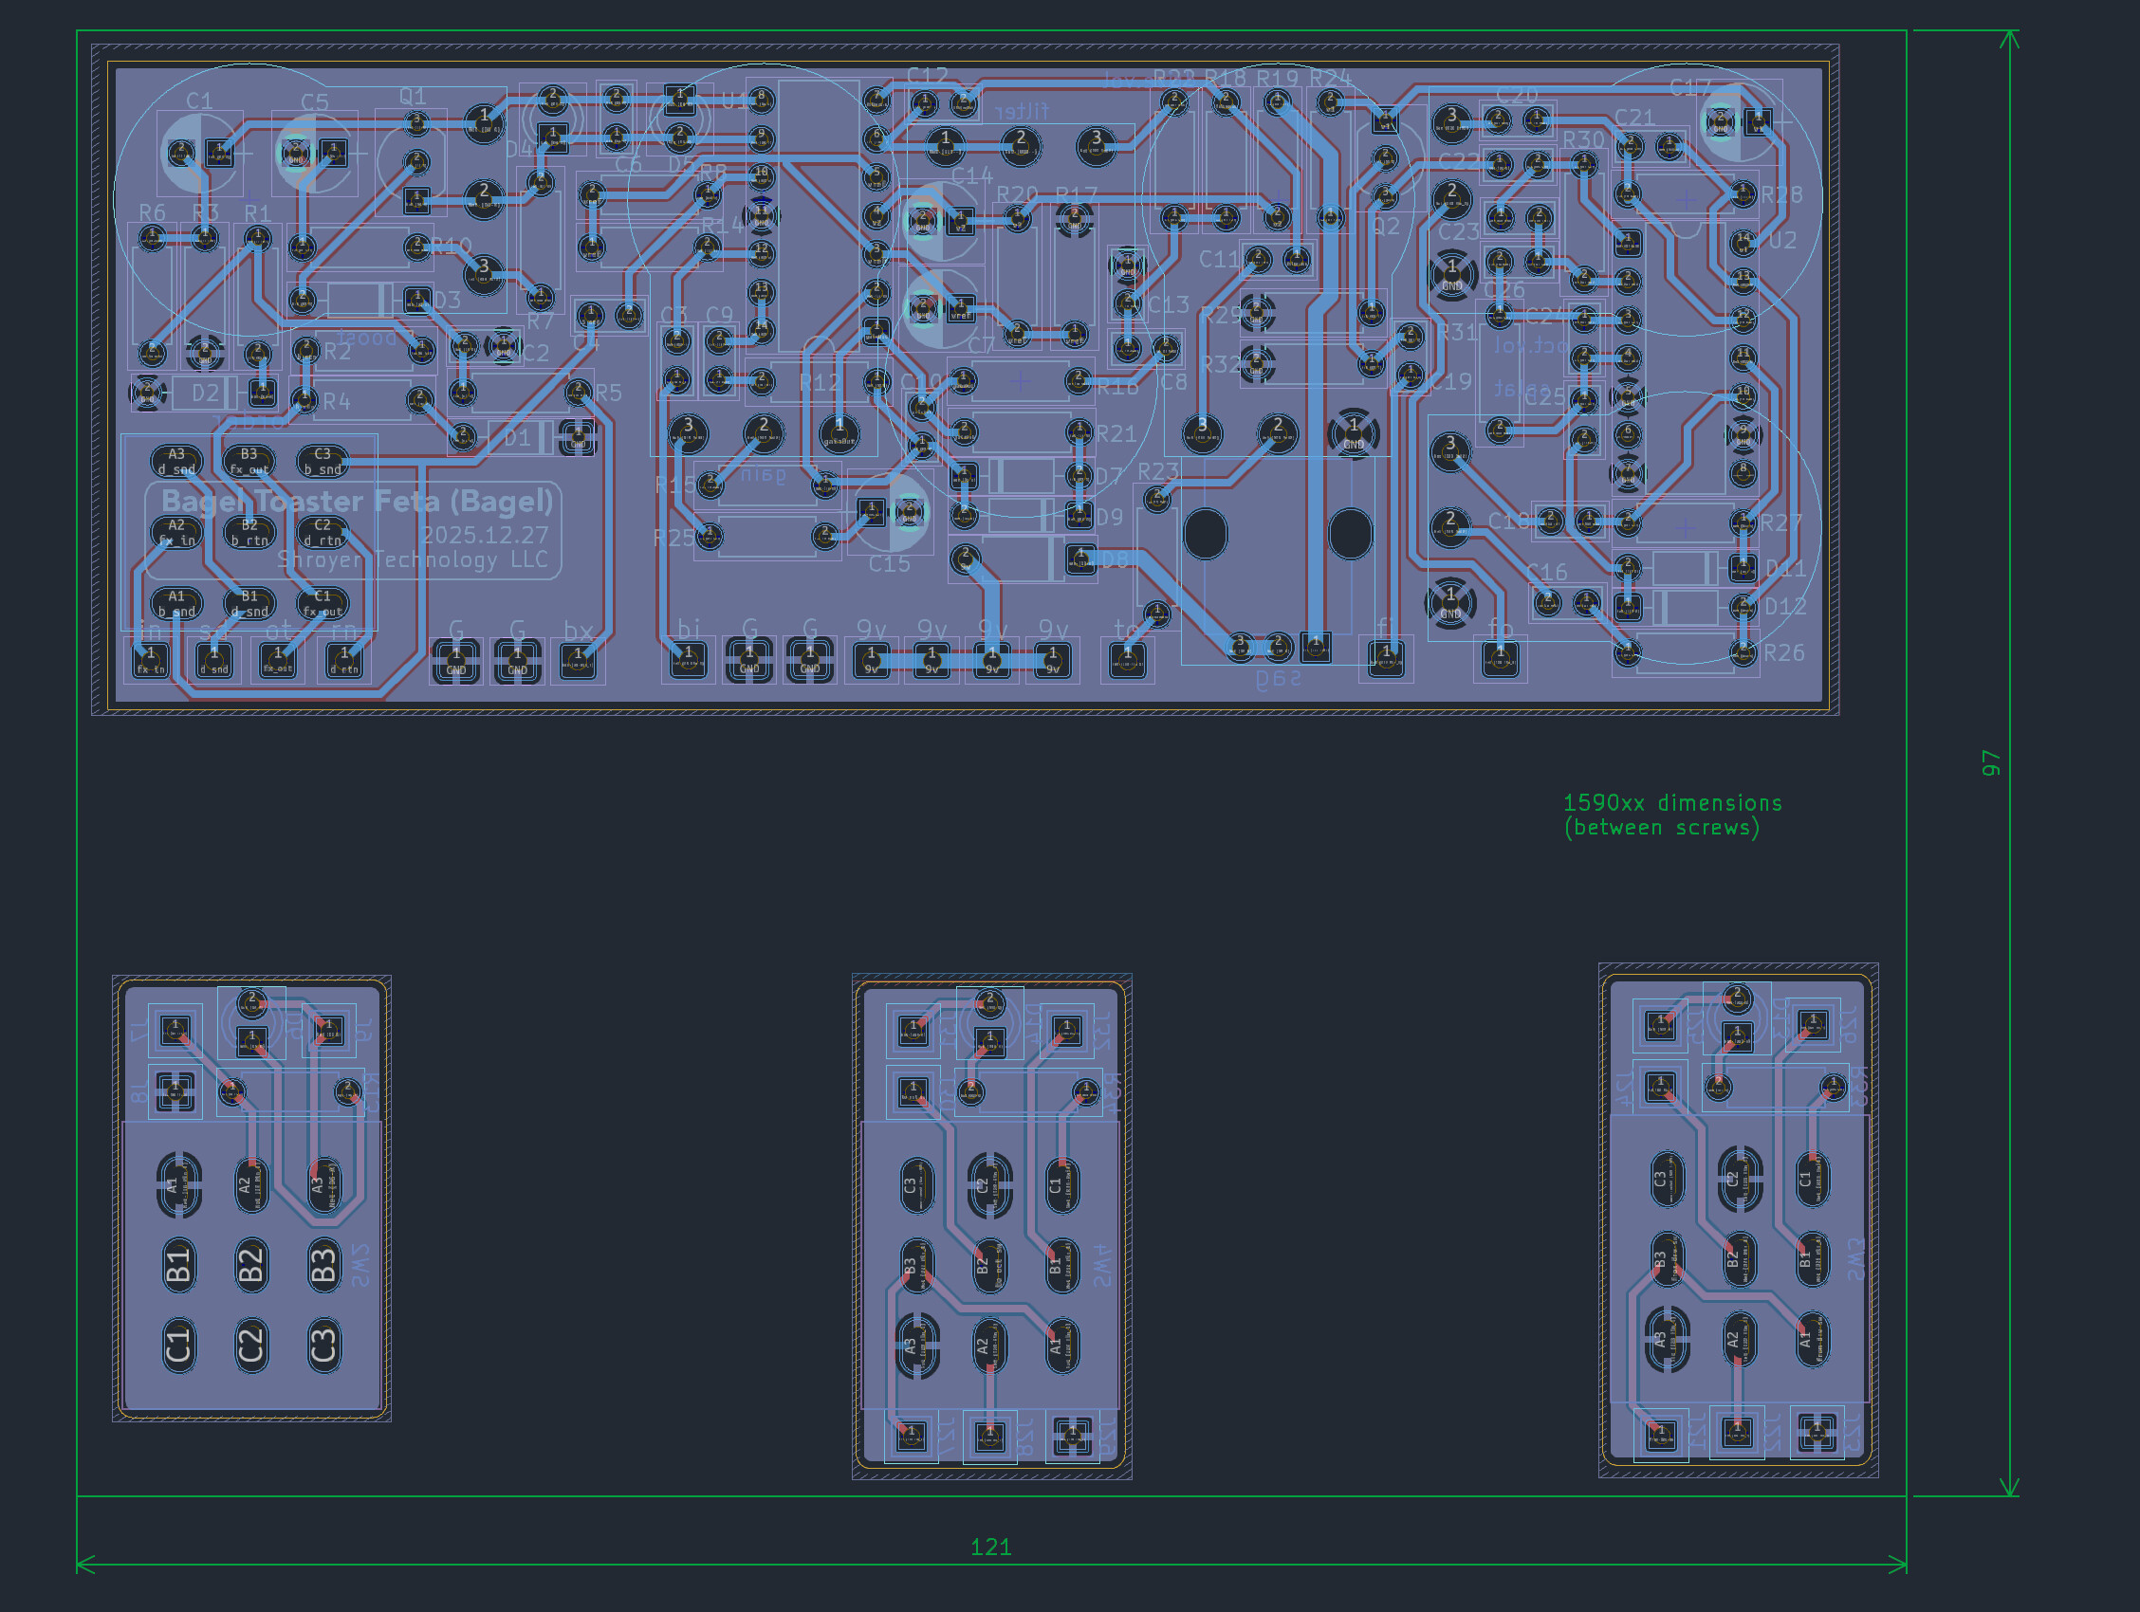Select pad C2 labeled d_rtn

pyautogui.click(x=323, y=533)
